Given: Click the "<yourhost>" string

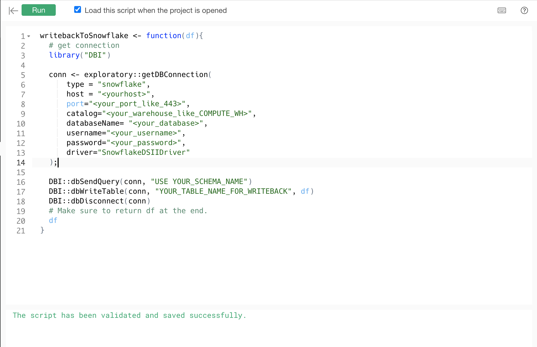Looking at the screenshot, I should 124,94.
